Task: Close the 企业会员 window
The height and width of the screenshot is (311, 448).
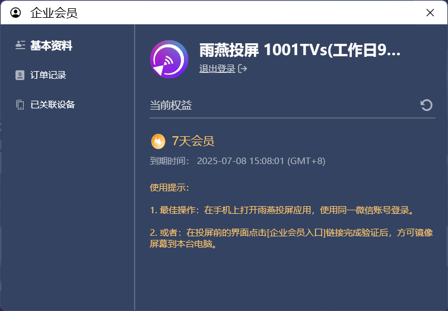Action: (x=430, y=12)
